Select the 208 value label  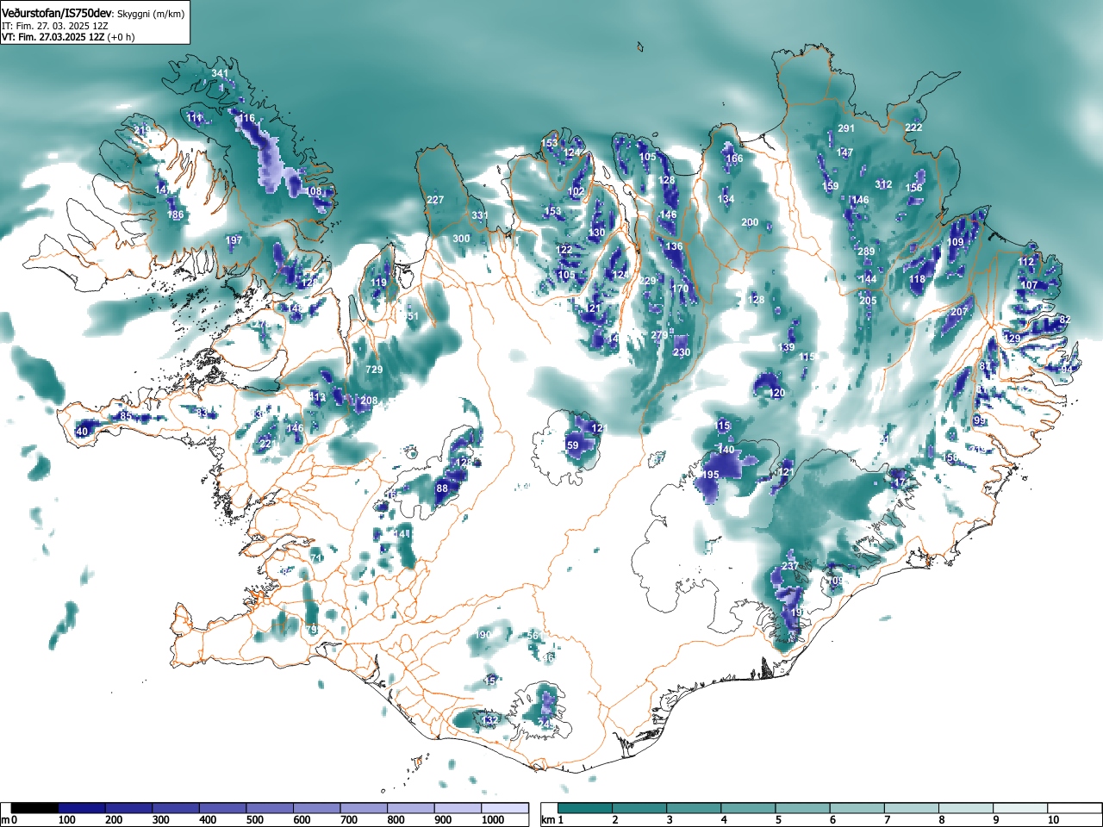coord(369,401)
